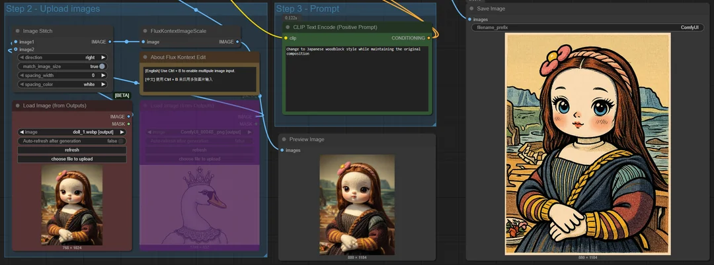Click the doll image in Preview Image node
714x265 pixels.
click(x=357, y=204)
